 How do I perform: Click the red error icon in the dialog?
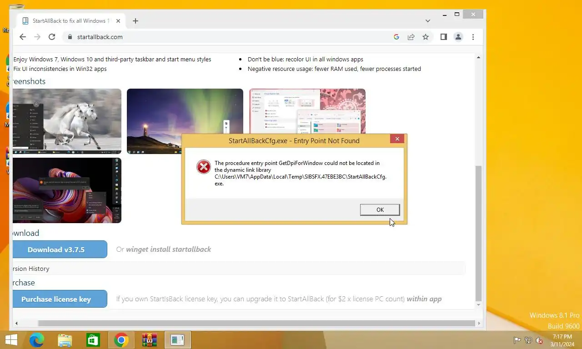pos(203,167)
